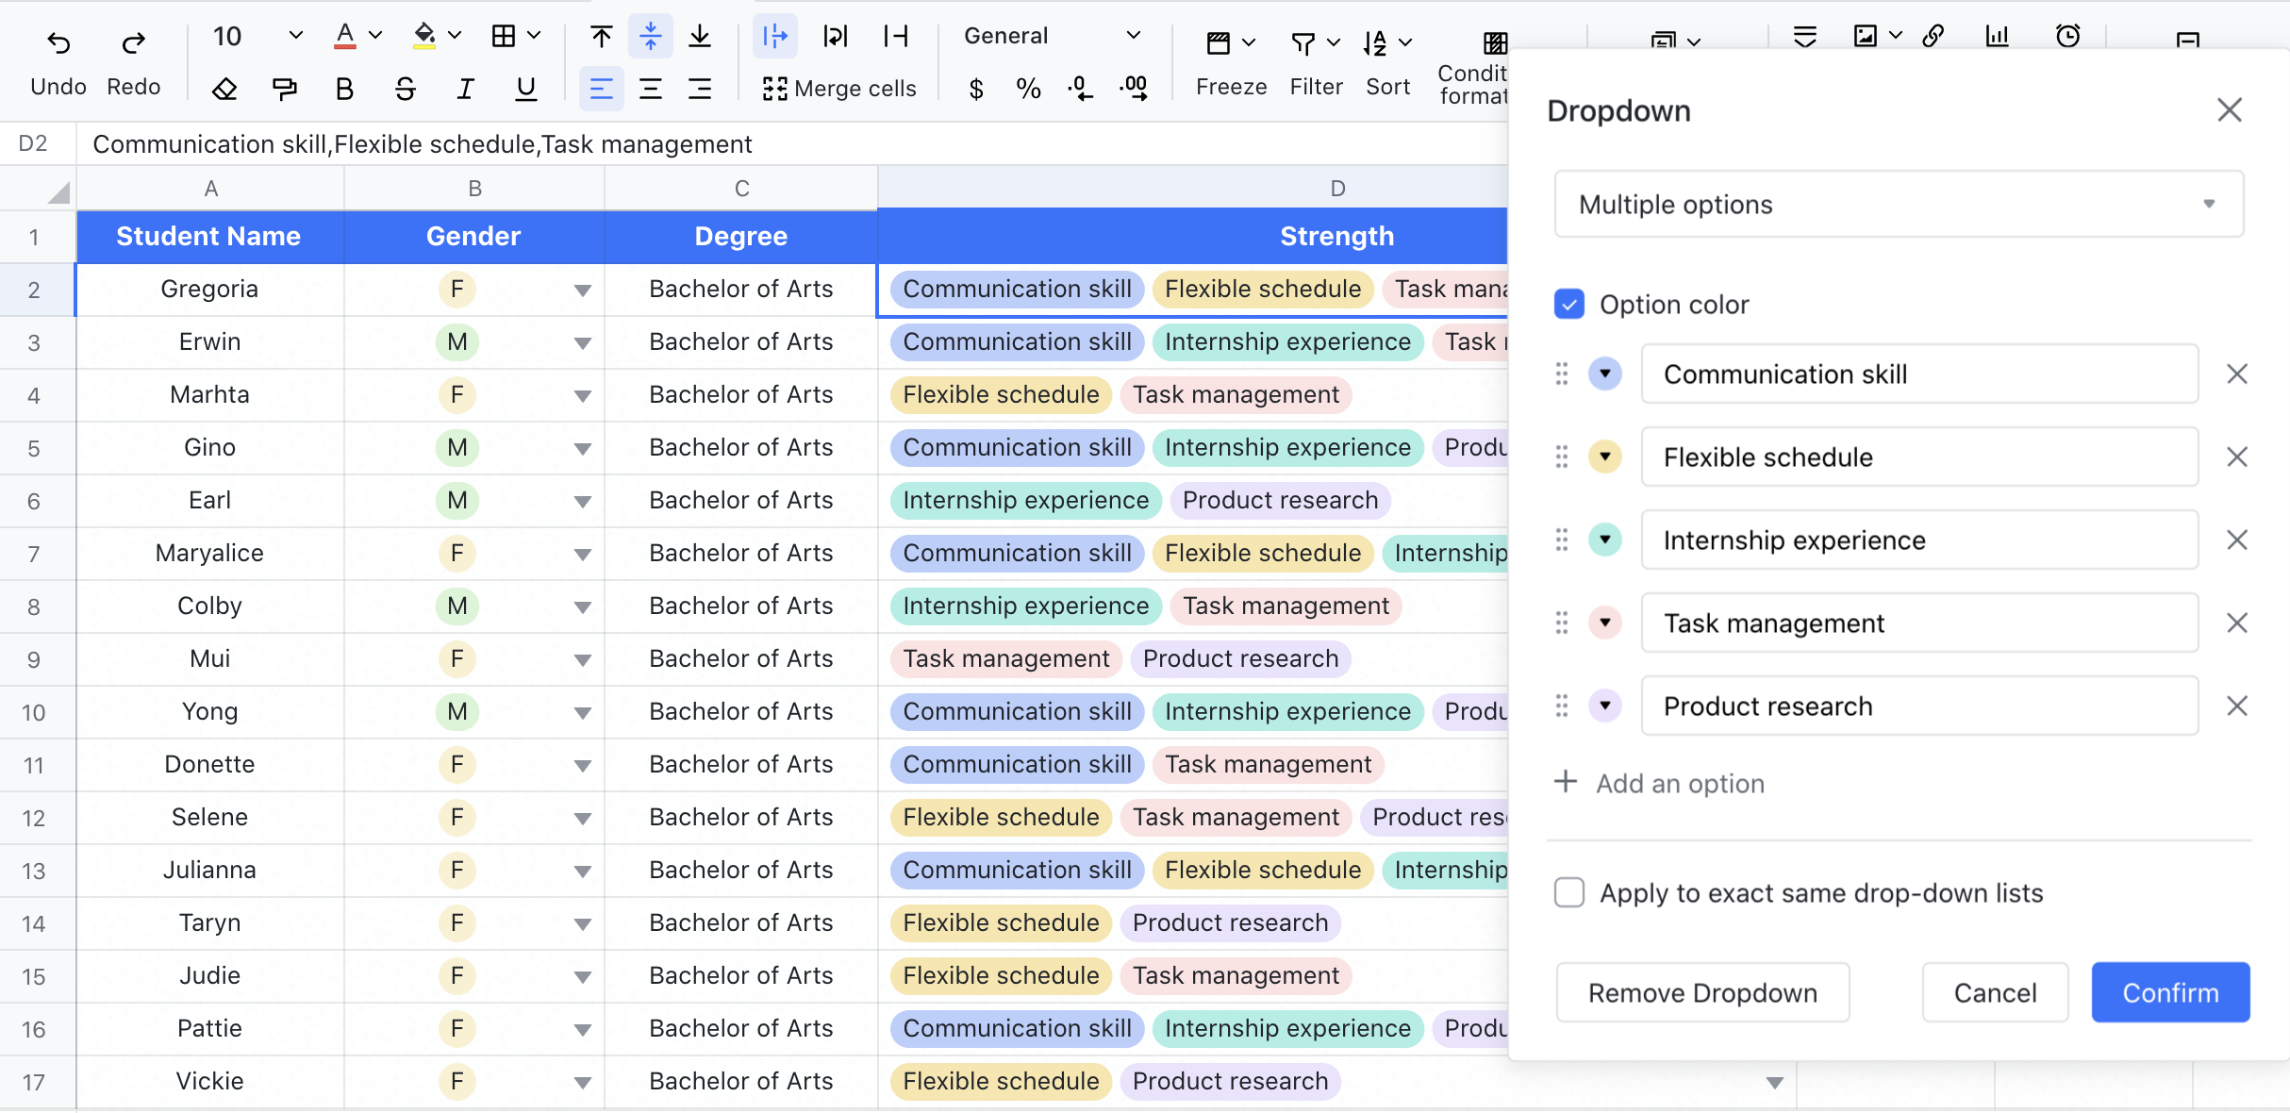
Task: Change color of Internship experience option
Action: tap(1604, 540)
